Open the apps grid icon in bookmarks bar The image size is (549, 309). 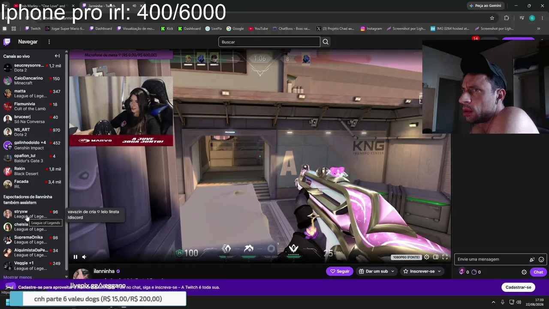[x=14, y=29]
